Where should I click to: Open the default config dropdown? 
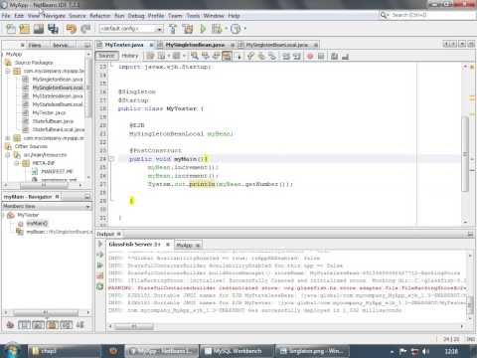159,29
